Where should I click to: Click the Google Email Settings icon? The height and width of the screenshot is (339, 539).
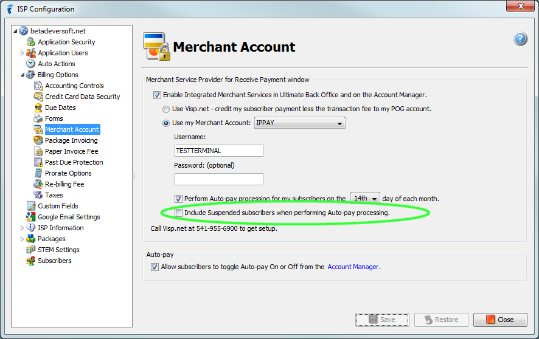tap(31, 217)
